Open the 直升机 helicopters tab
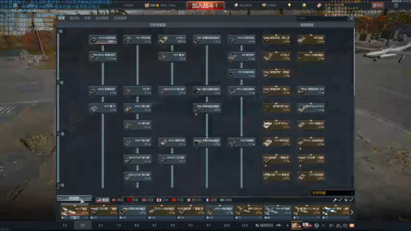Screen dimensions: 411x231 pyautogui.click(x=74, y=18)
